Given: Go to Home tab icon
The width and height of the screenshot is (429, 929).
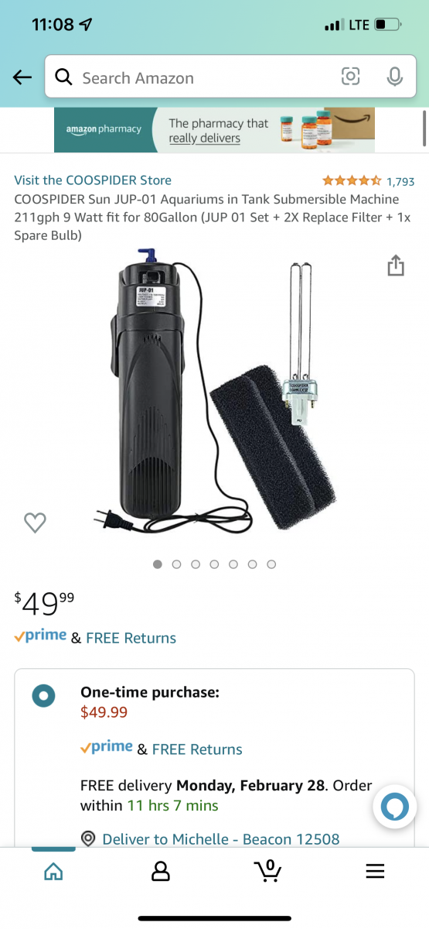Looking at the screenshot, I should tap(53, 872).
